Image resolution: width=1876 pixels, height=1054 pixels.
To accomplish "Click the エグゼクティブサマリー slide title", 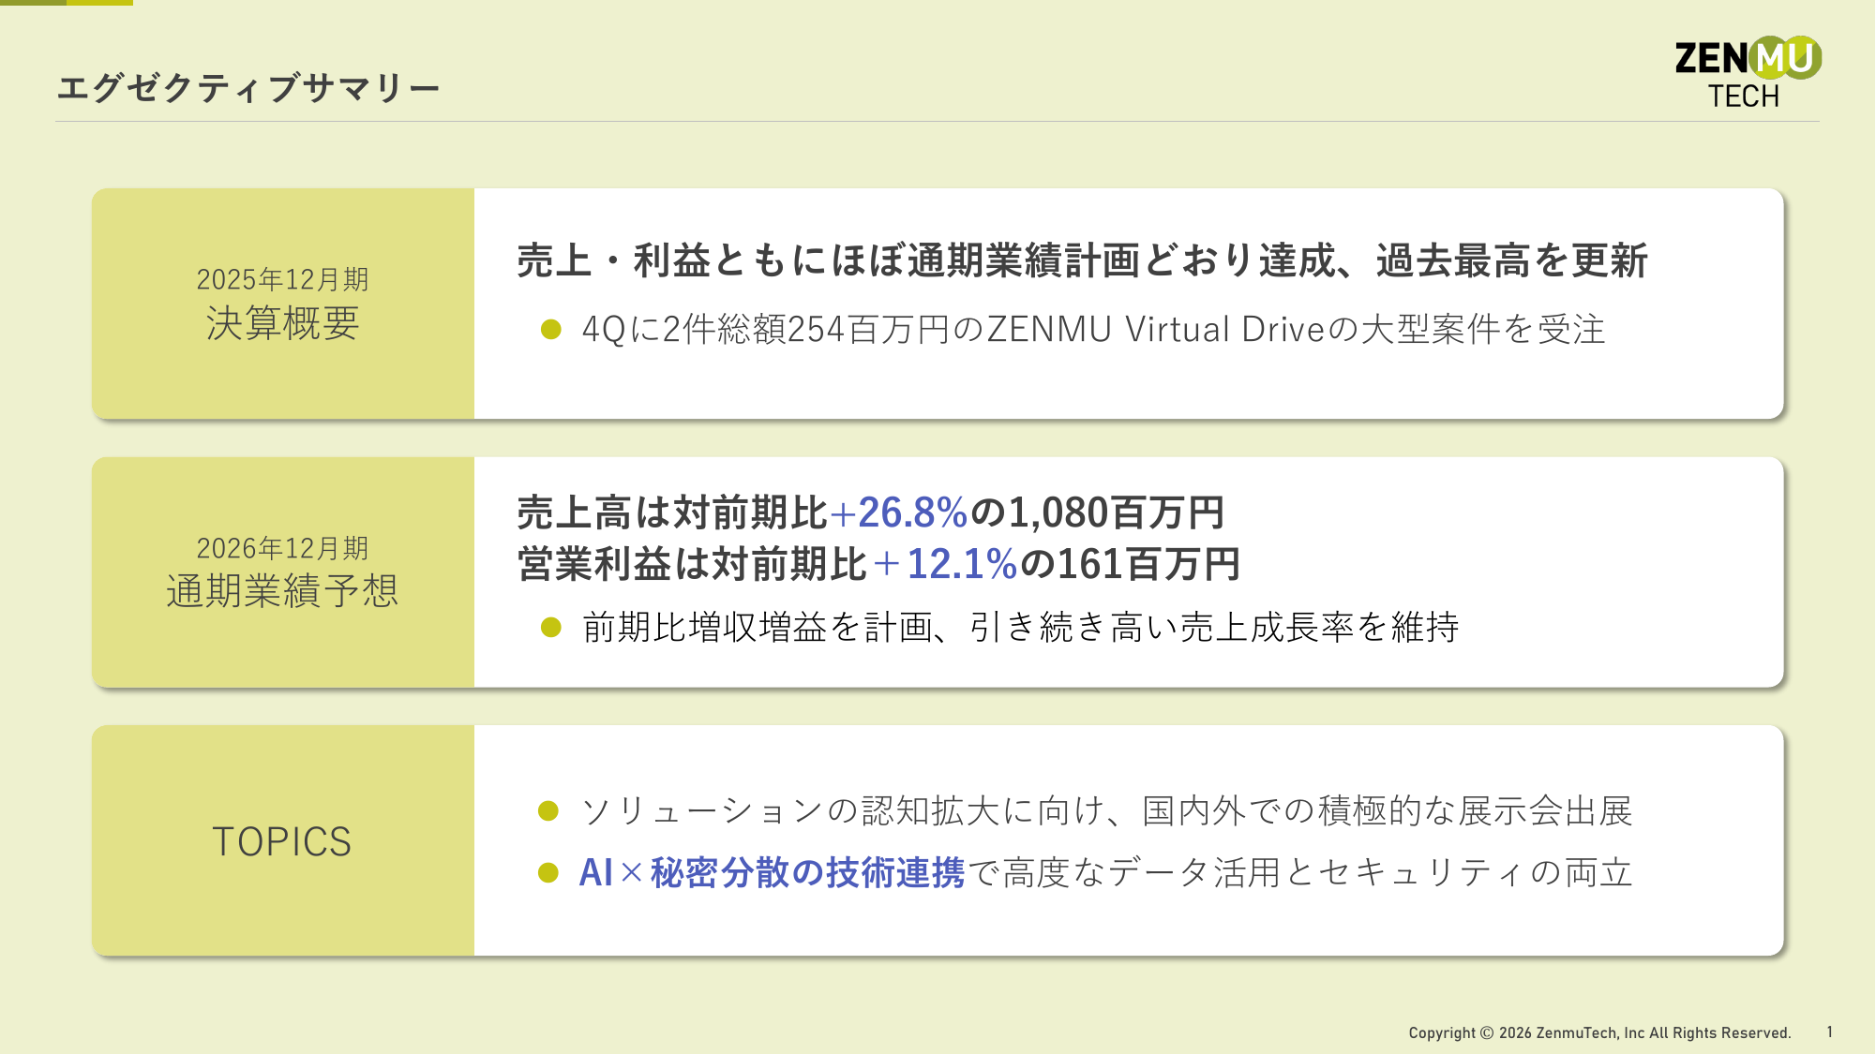I will pos(248,88).
